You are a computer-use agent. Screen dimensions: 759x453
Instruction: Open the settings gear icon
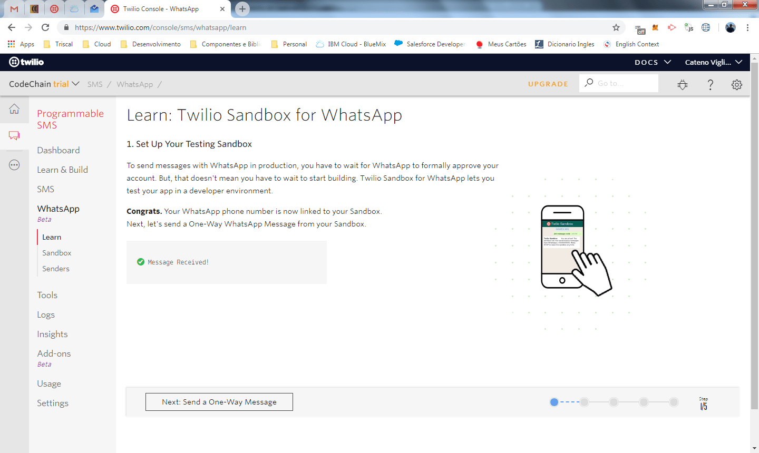click(x=737, y=84)
